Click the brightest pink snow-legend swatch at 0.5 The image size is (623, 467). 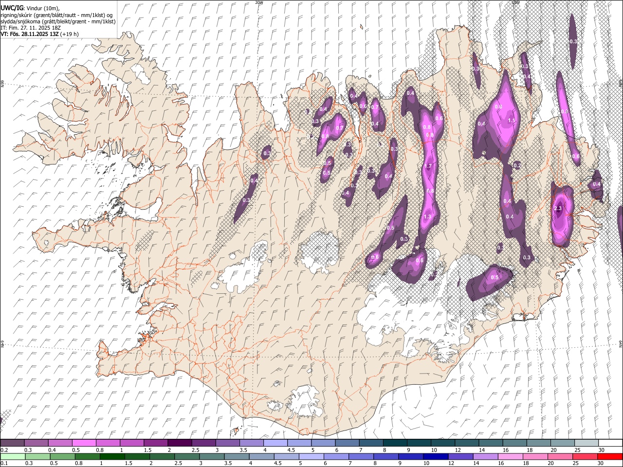point(84,443)
